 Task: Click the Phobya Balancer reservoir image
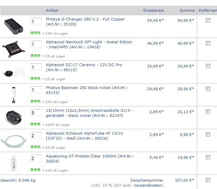(x=14, y=95)
